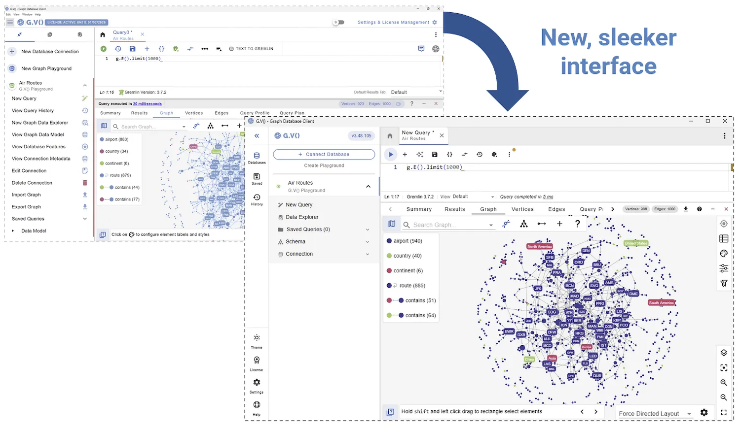The height and width of the screenshot is (427, 740).
Task: Click Search Graph field in new interface
Action: coord(449,225)
